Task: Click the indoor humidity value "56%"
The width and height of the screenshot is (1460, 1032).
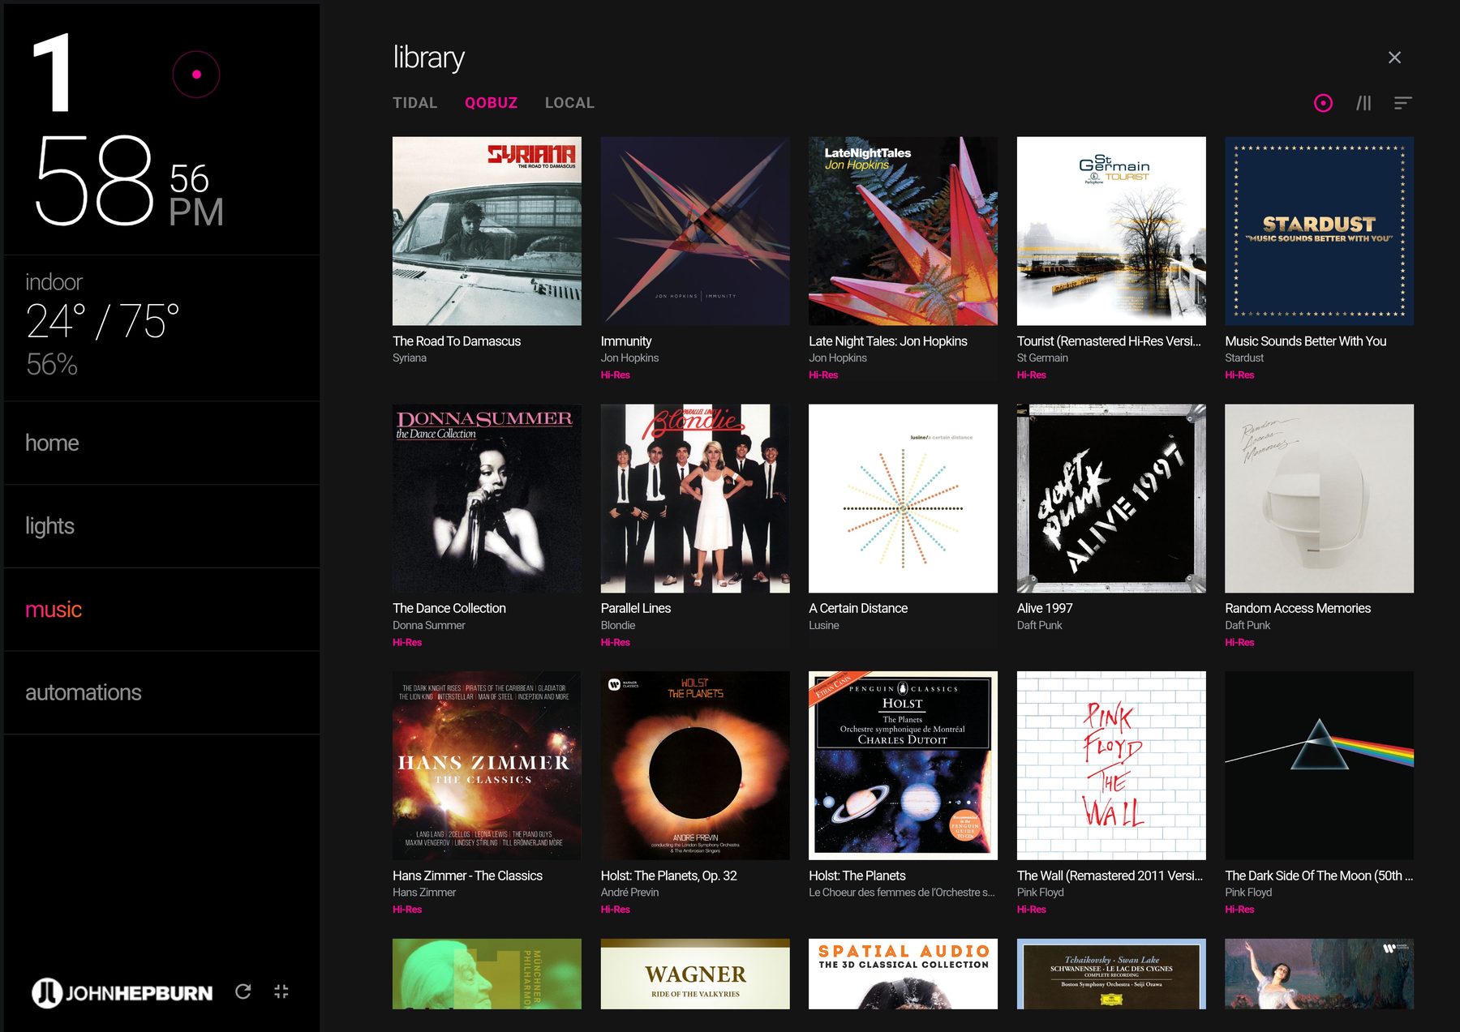Action: pos(52,365)
